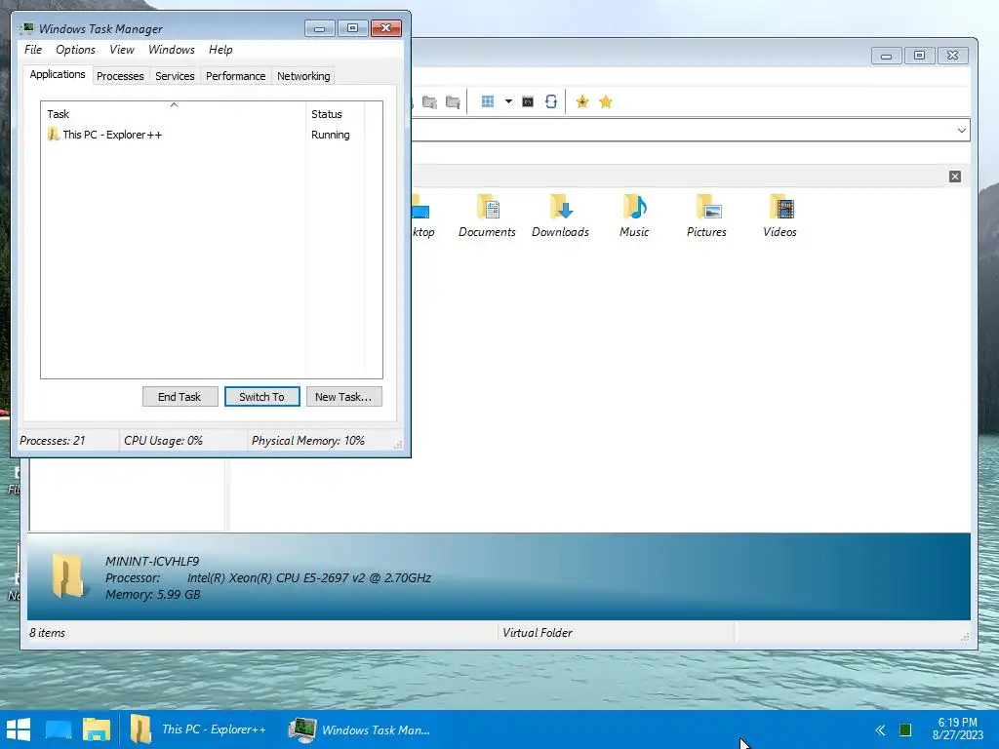Click 'MININT-ICVHLF9' computer name text
This screenshot has width=999, height=749.
(x=152, y=561)
